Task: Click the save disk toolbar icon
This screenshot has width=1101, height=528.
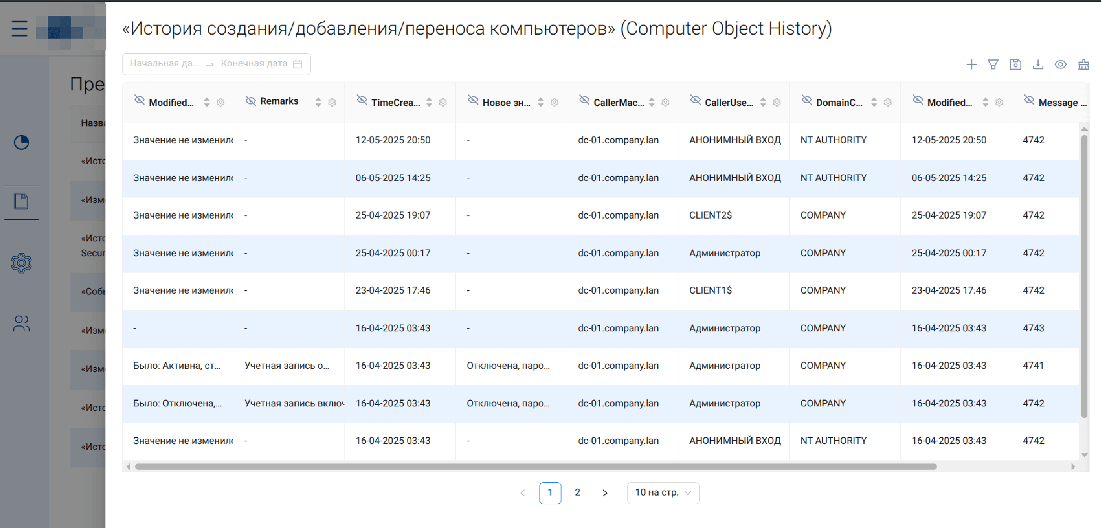Action: point(1015,65)
